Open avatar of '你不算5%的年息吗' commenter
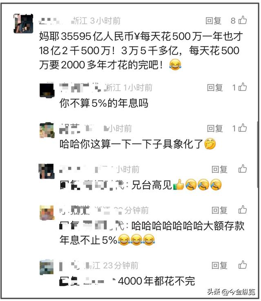This screenshot has width=261, height=301. 47,90
